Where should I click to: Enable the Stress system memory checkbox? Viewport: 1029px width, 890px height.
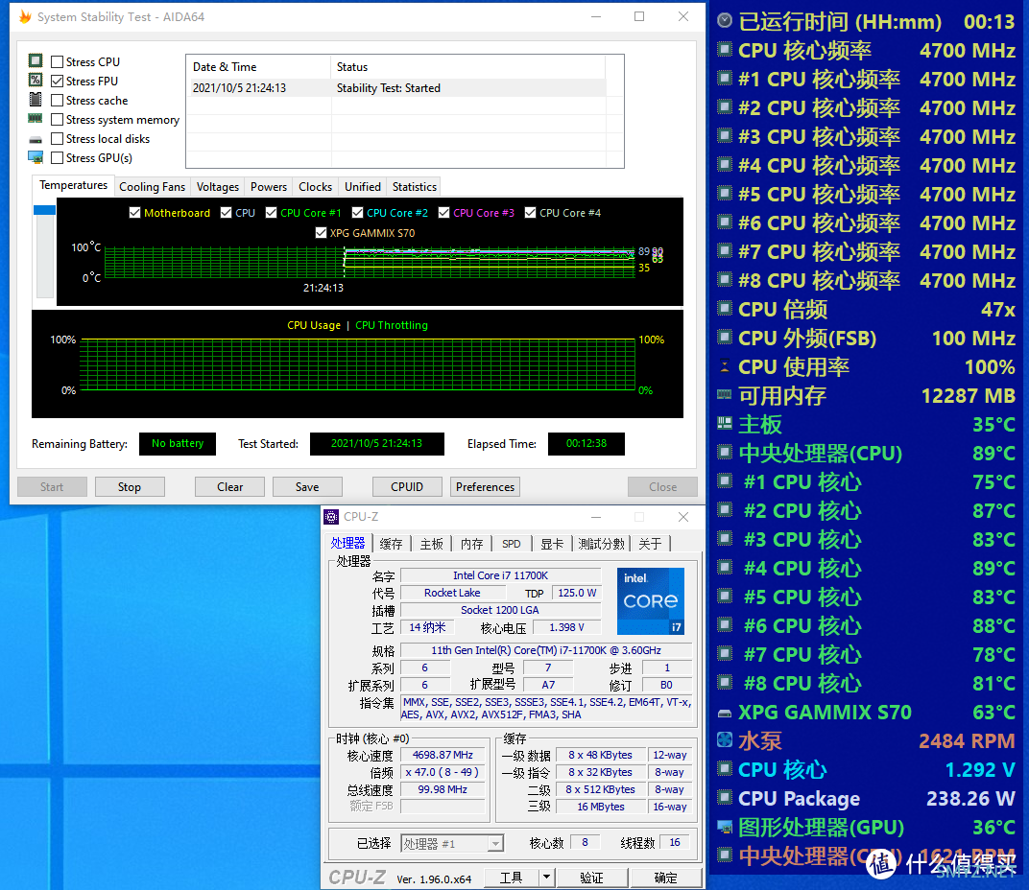[57, 119]
